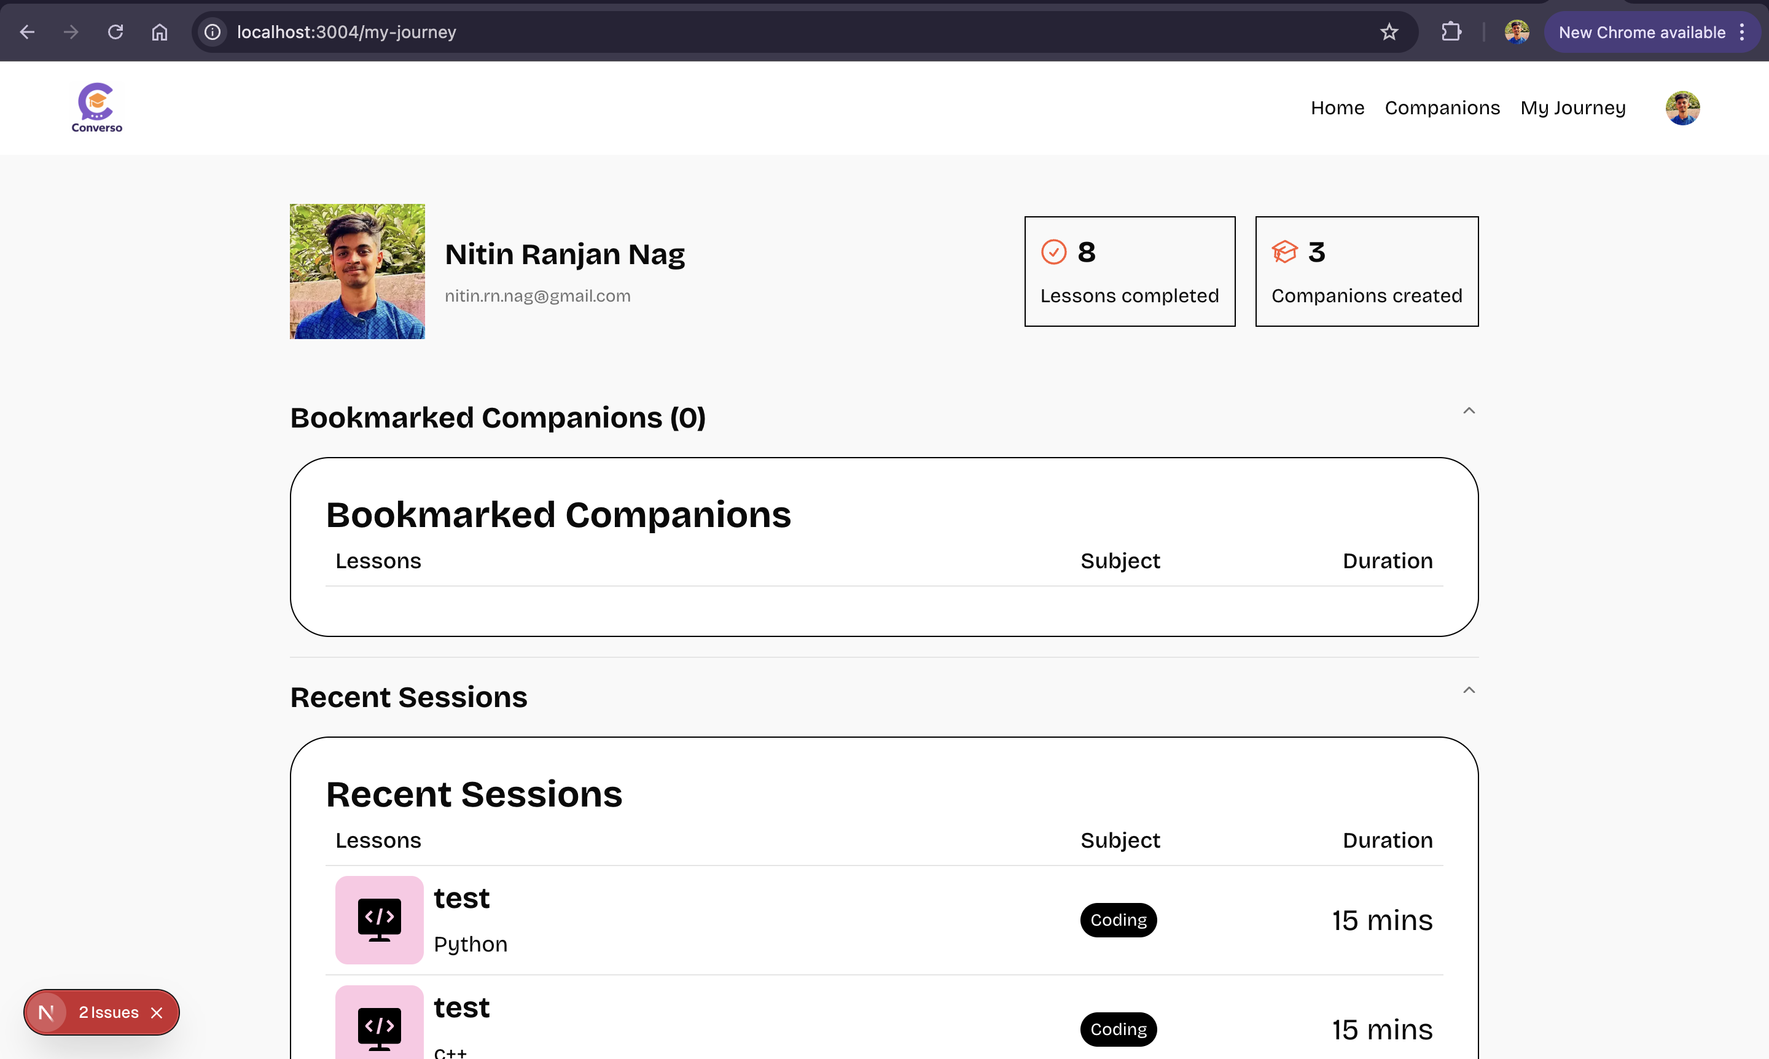
Task: Open user avatar menu in navbar
Action: 1682,107
